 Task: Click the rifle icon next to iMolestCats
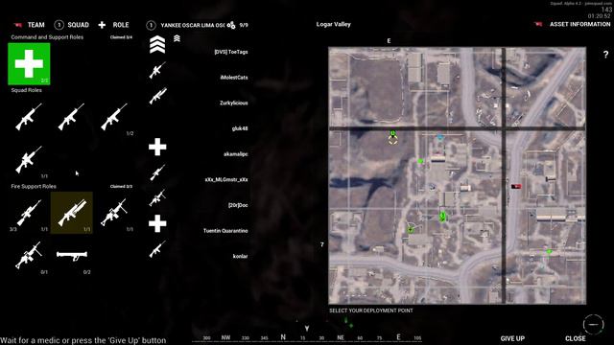click(x=157, y=70)
